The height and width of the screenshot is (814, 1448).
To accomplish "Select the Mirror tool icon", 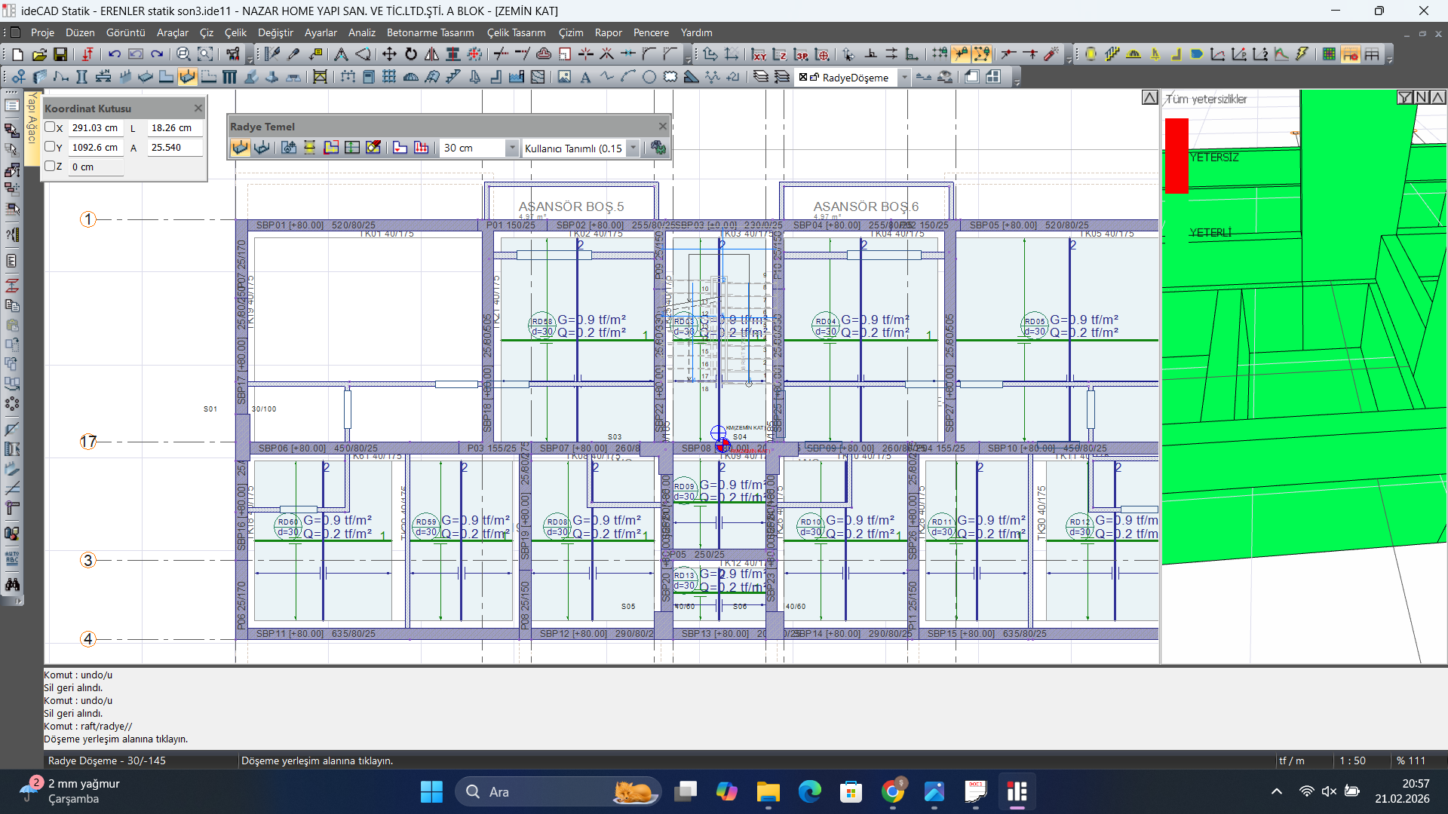I will point(431,54).
